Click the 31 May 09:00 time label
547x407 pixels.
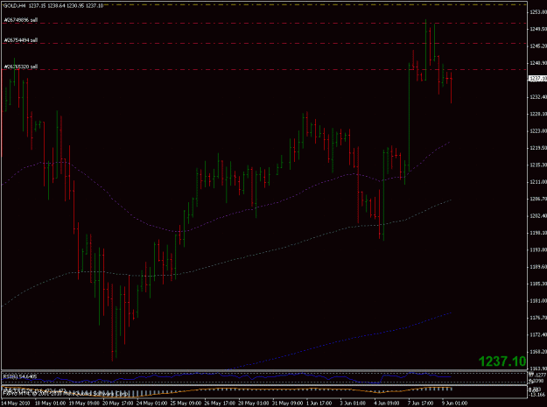coord(287,403)
